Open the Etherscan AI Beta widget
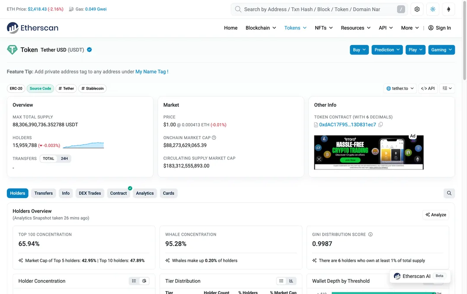The height and width of the screenshot is (294, 467). [x=420, y=276]
